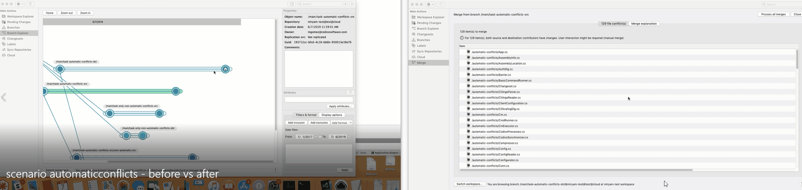This screenshot has height=190, width=802.
Task: Open System Preferences from the Dock
Action: 274,185
